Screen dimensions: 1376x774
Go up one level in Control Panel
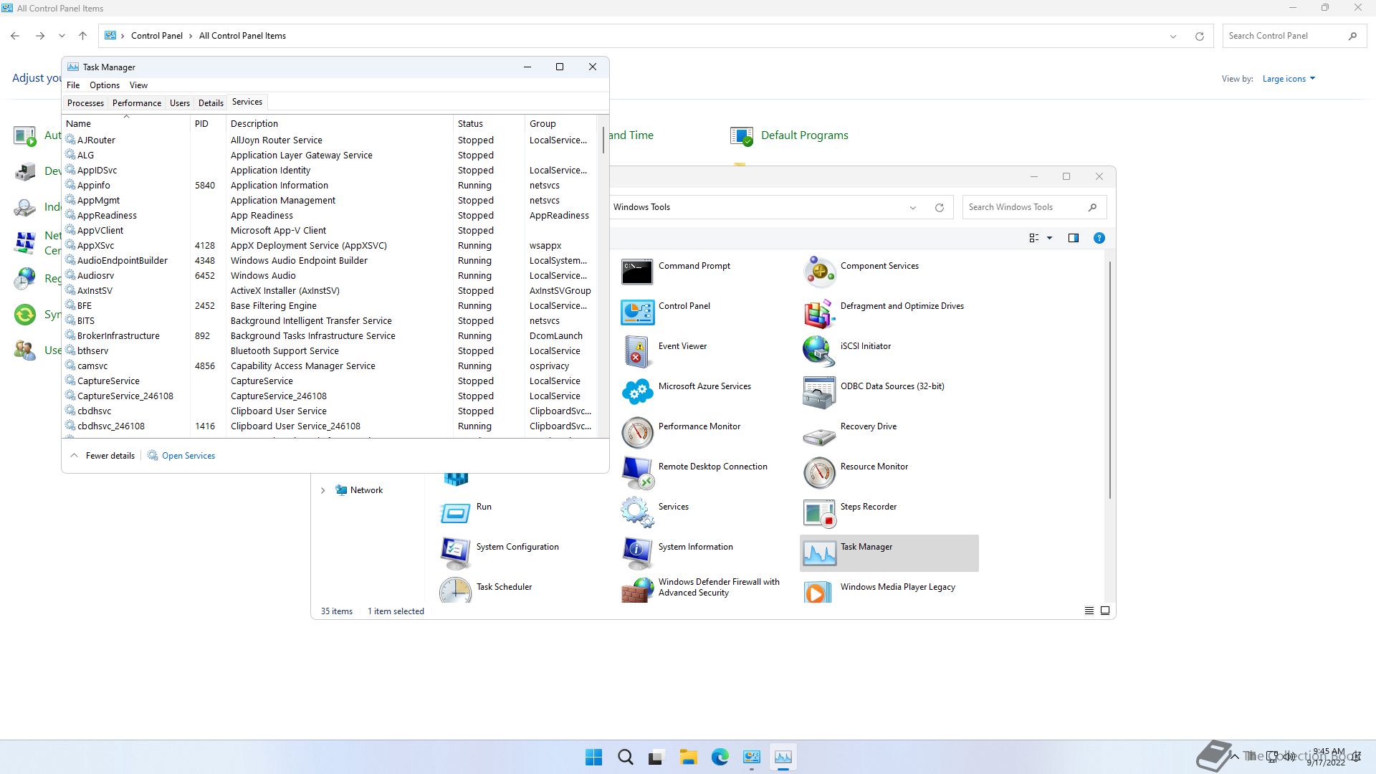[x=82, y=36]
